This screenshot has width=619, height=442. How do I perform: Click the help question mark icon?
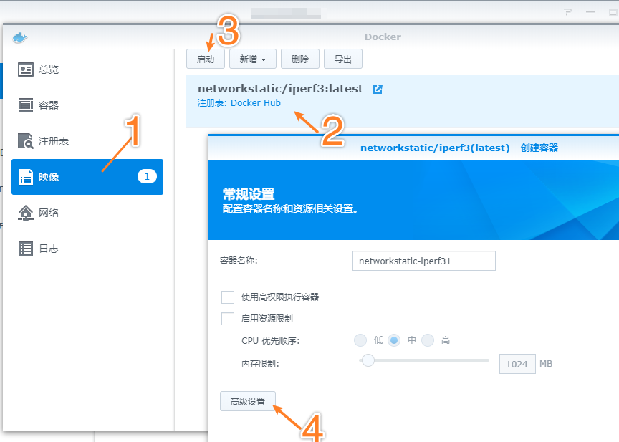click(x=567, y=12)
